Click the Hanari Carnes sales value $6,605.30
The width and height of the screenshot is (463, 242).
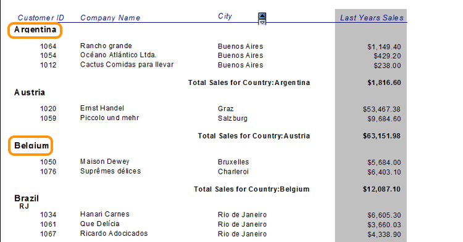(384, 216)
